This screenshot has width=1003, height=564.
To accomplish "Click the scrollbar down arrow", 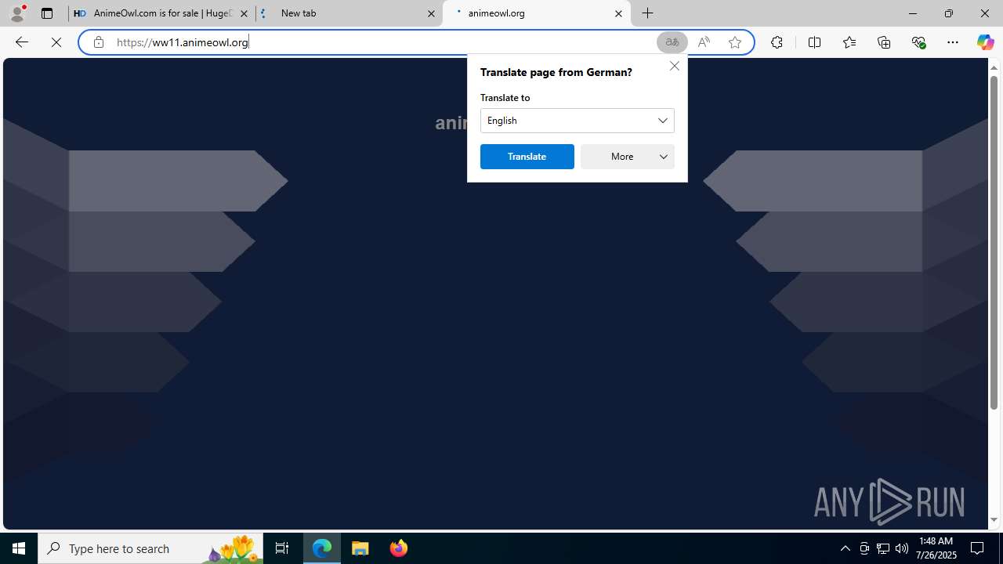I will coord(994,519).
